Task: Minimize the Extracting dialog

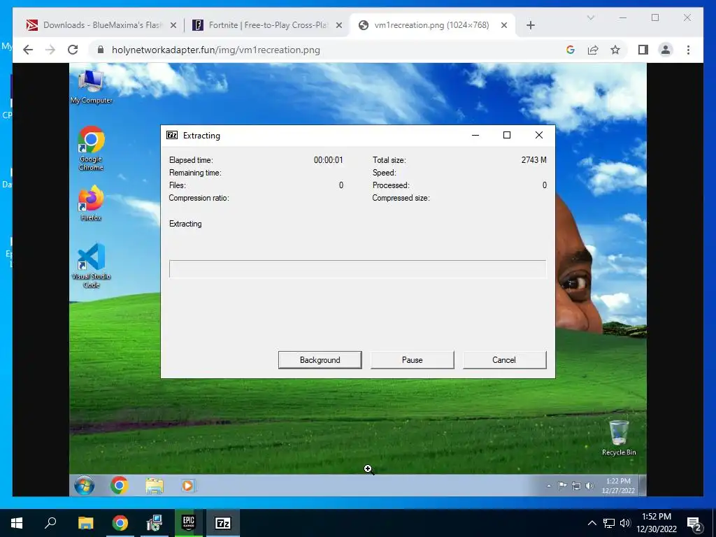Action: click(475, 135)
